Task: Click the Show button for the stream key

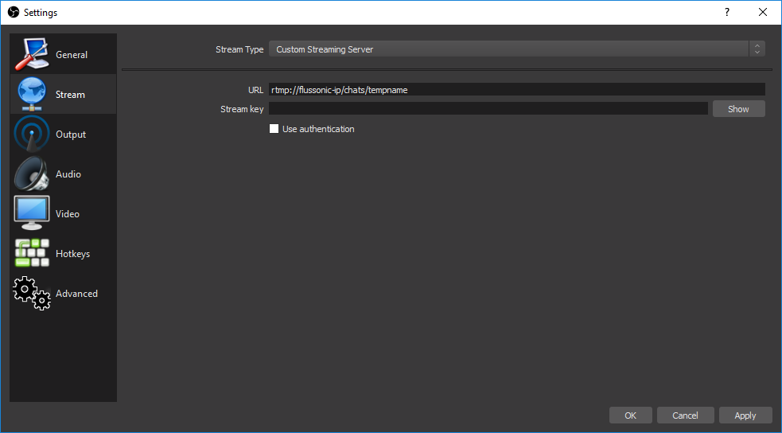Action: tap(738, 109)
